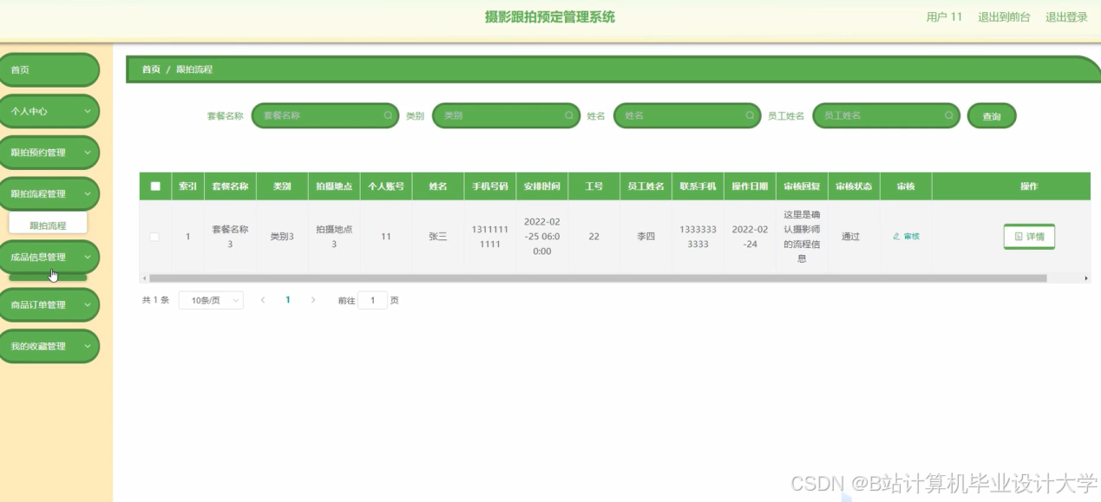Select 跟拍流程 submenu item

coord(48,225)
